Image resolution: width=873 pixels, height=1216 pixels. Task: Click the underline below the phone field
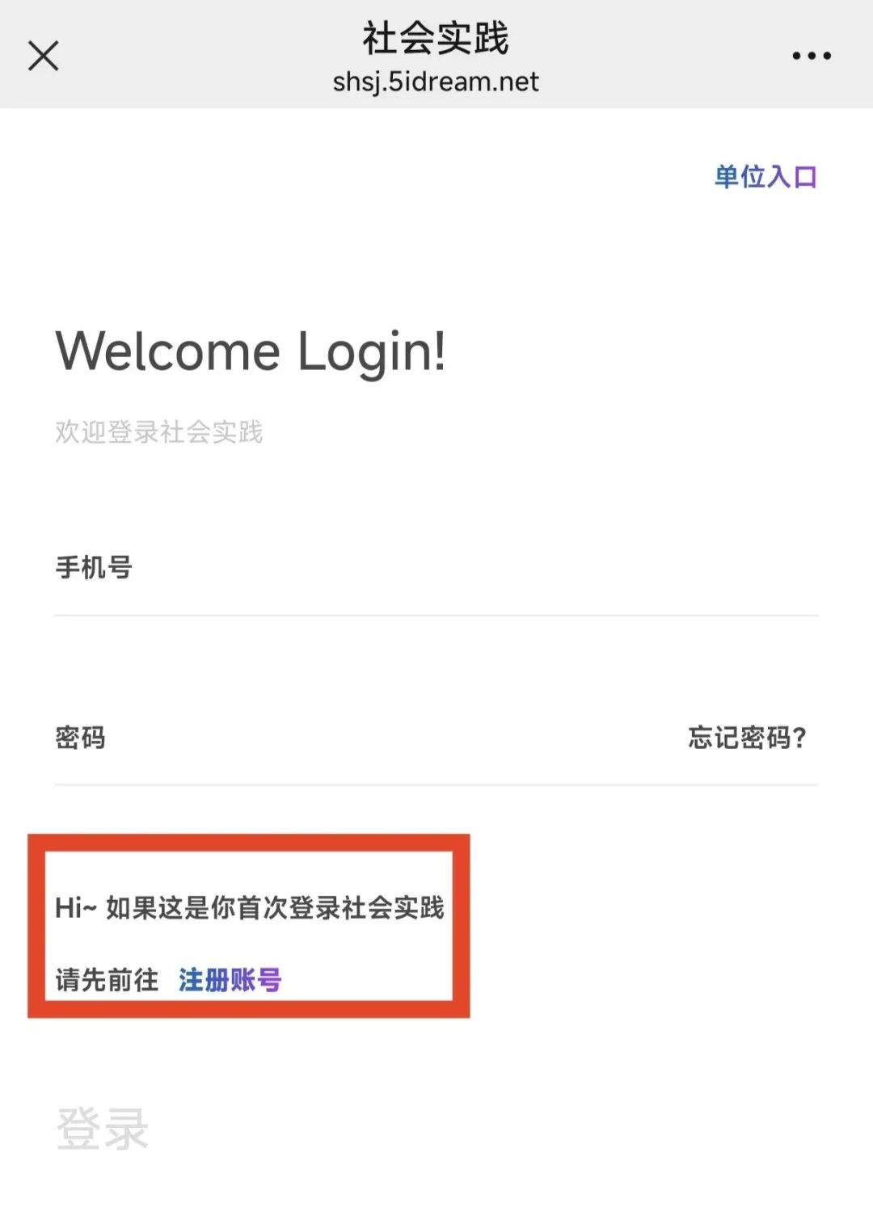point(436,616)
